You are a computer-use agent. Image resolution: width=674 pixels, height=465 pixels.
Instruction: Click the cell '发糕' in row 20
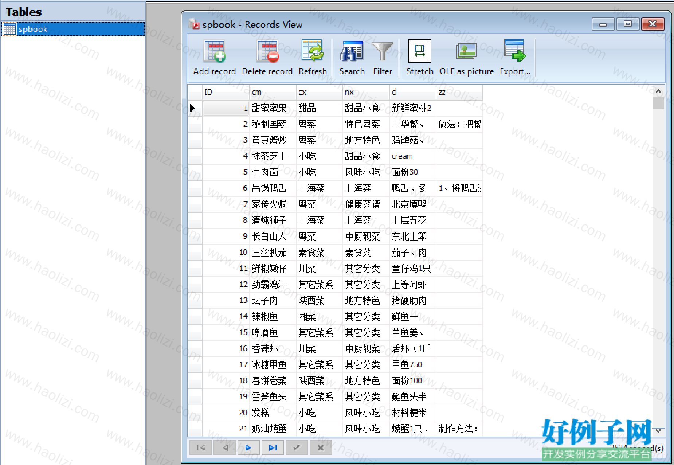coord(273,413)
